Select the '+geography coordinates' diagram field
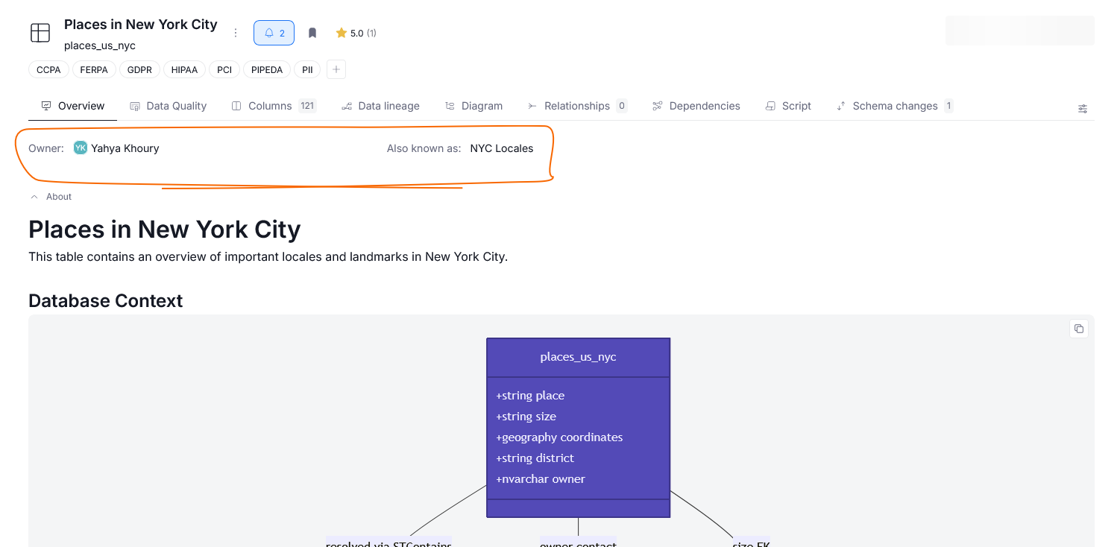This screenshot has height=547, width=1120. [x=559, y=437]
